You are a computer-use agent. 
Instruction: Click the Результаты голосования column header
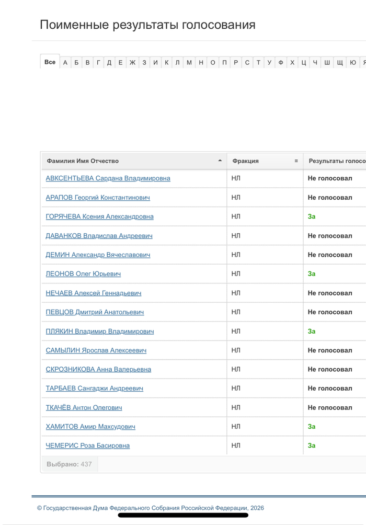[336, 161]
